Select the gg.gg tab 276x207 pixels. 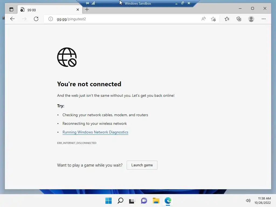50,9
